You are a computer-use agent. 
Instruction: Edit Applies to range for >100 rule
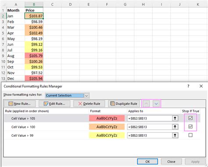[x=150, y=127]
